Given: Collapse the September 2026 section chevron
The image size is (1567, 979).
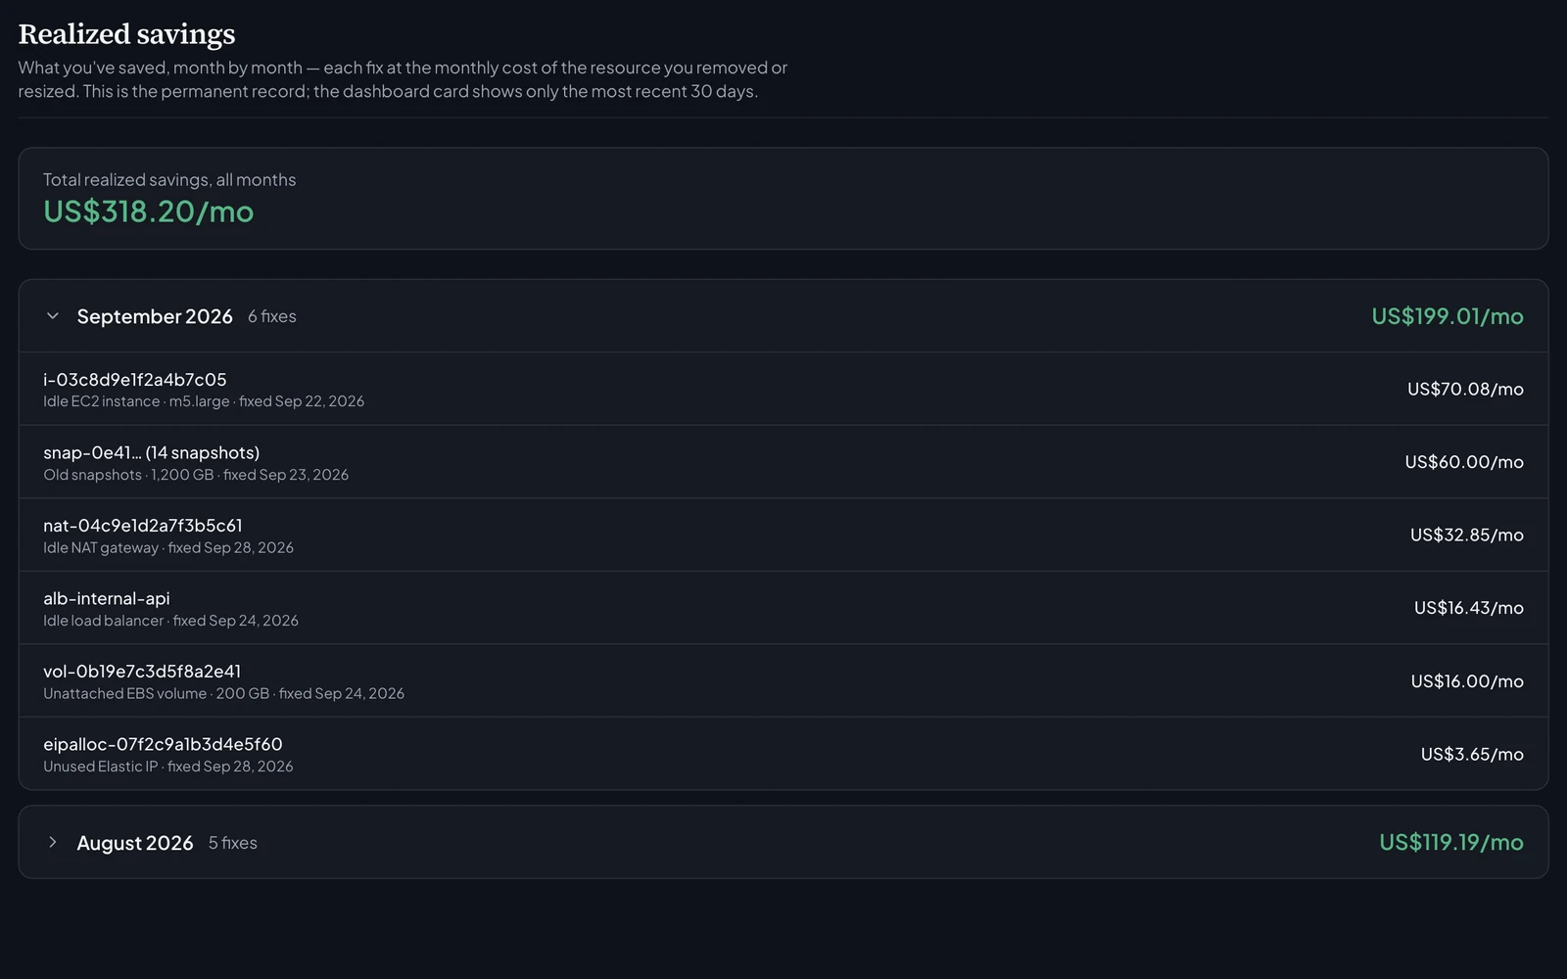Looking at the screenshot, I should pyautogui.click(x=53, y=316).
